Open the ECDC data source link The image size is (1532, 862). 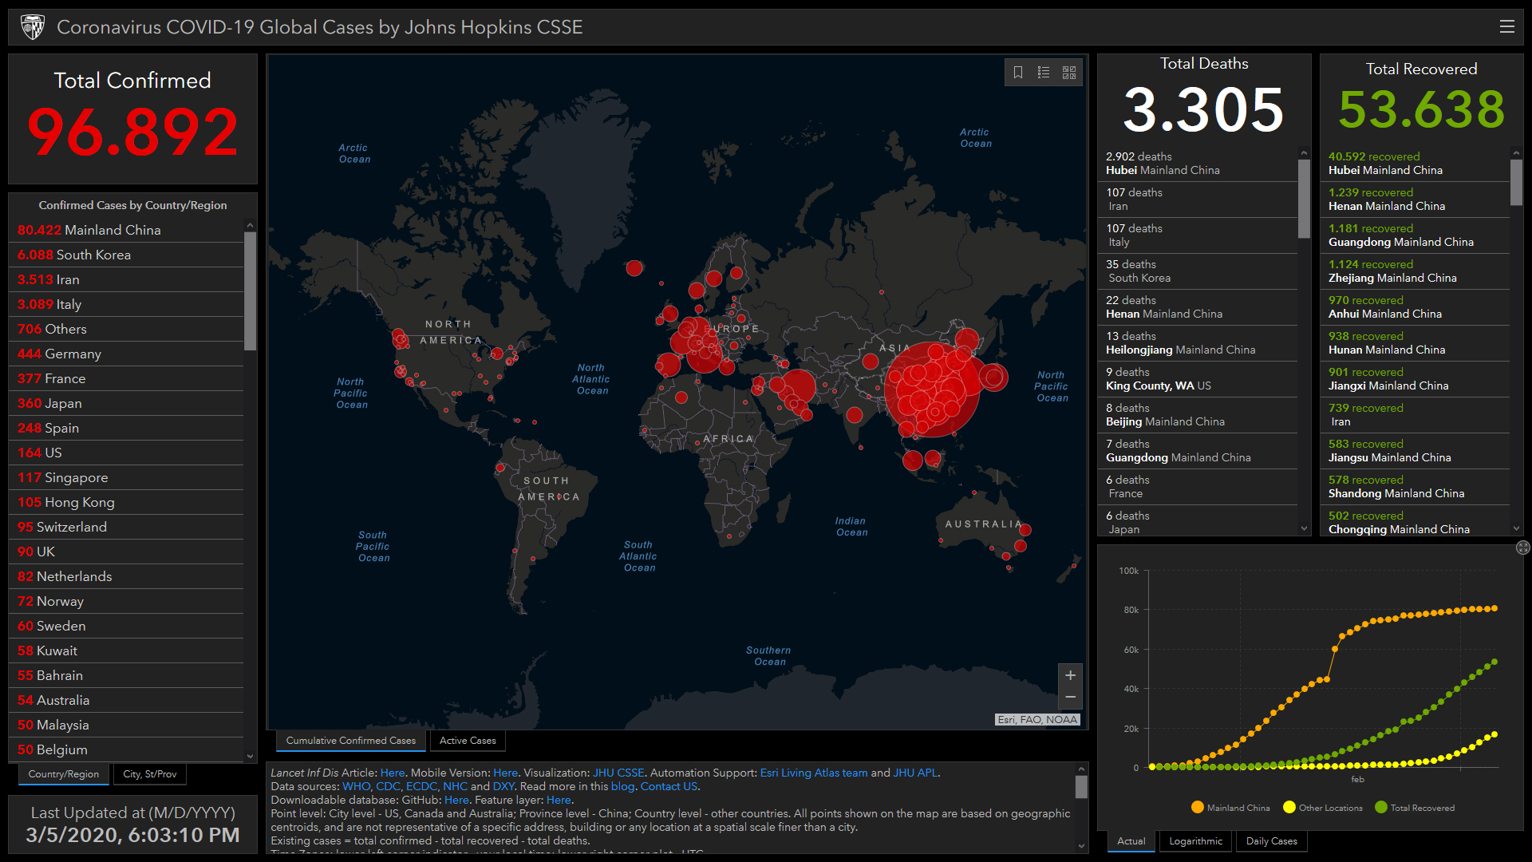pos(421,786)
